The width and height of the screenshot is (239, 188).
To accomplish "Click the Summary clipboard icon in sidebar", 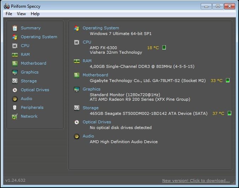I will click(x=15, y=28).
